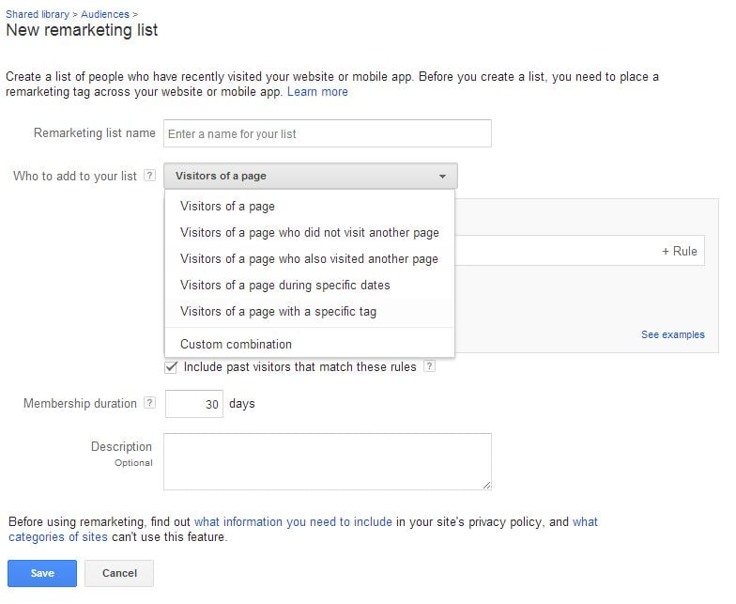Click the '+ Rule' button
Viewport: 736px width, 604px height.
[x=679, y=251]
